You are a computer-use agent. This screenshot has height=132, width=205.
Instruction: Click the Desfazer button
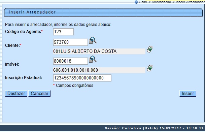[16, 94]
